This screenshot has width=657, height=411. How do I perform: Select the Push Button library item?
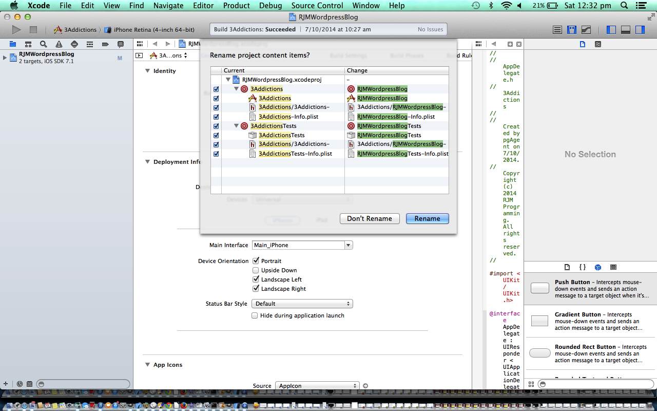pos(590,289)
